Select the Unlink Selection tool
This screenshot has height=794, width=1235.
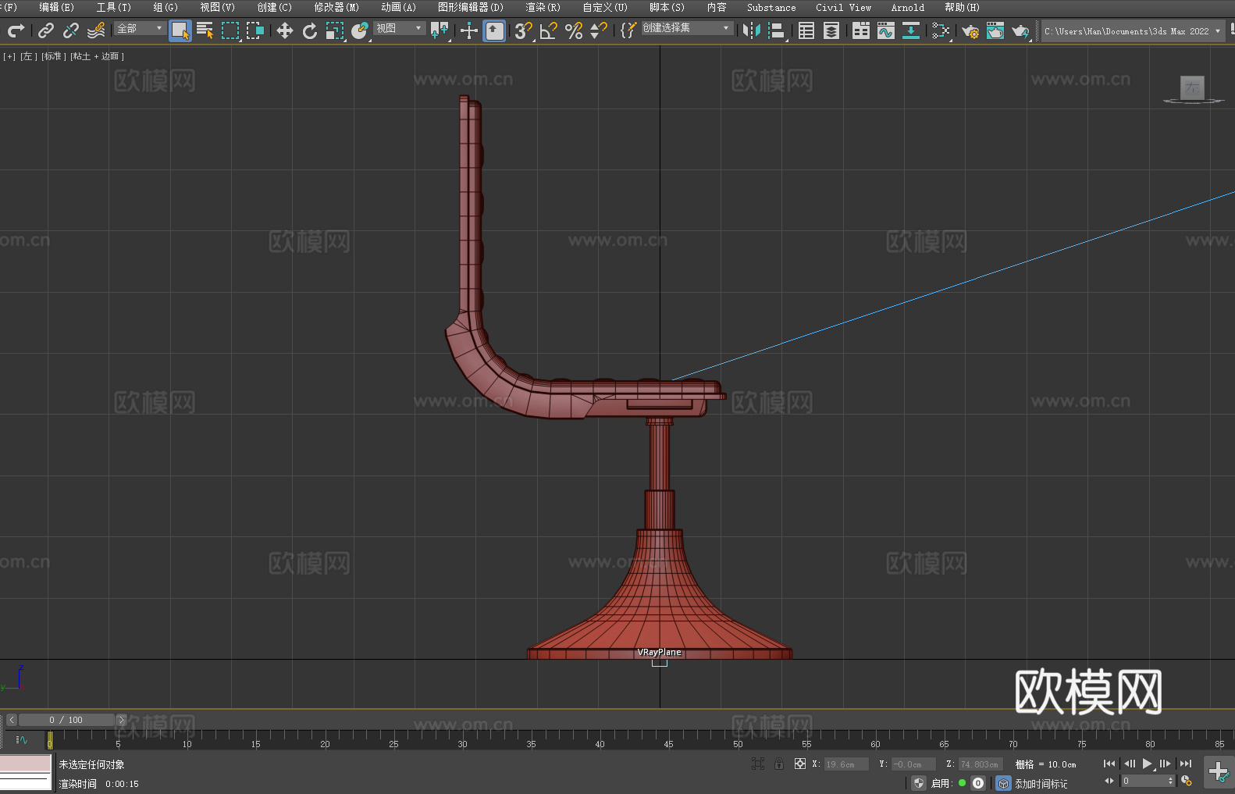71,30
